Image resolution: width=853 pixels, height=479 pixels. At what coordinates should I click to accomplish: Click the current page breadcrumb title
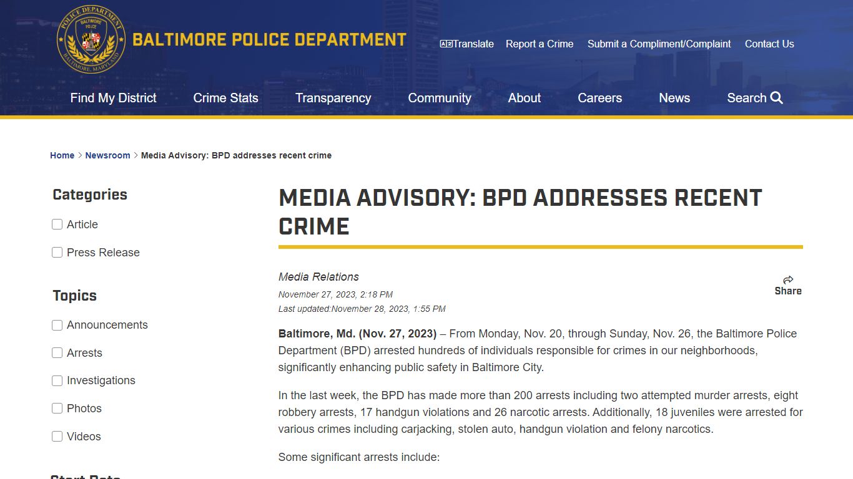(236, 155)
